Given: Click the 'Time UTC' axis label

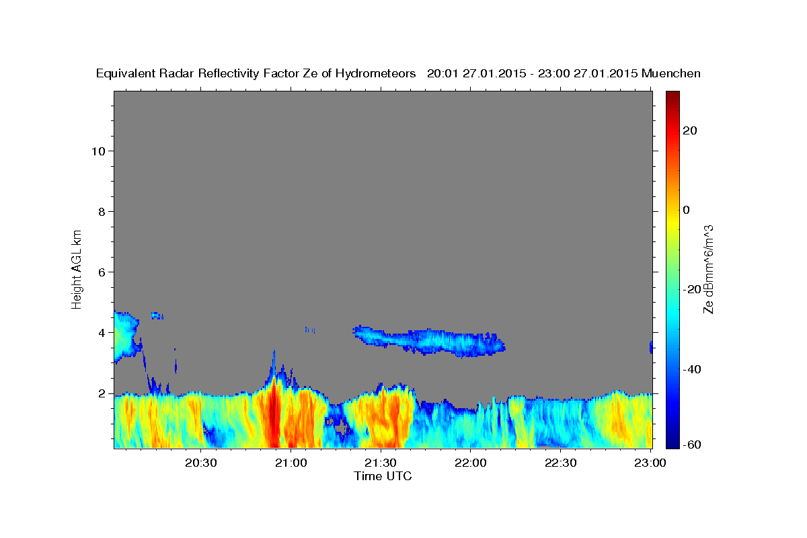Looking at the screenshot, I should [x=383, y=476].
